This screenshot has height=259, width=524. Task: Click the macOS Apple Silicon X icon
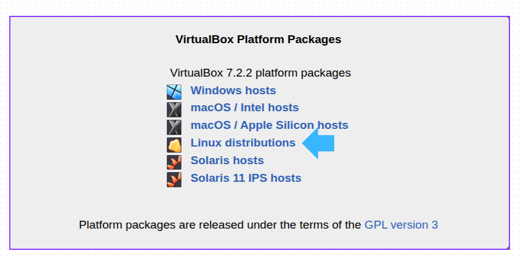(x=174, y=127)
